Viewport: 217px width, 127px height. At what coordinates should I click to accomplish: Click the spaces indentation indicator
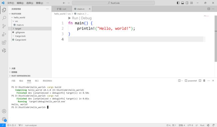click(x=182, y=125)
